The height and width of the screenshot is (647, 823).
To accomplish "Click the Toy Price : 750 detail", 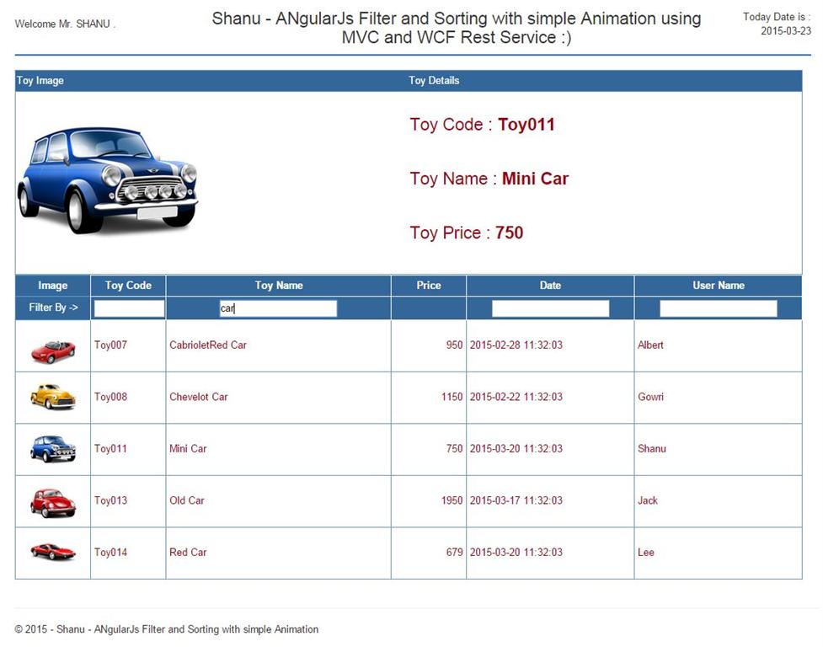I will pyautogui.click(x=466, y=233).
